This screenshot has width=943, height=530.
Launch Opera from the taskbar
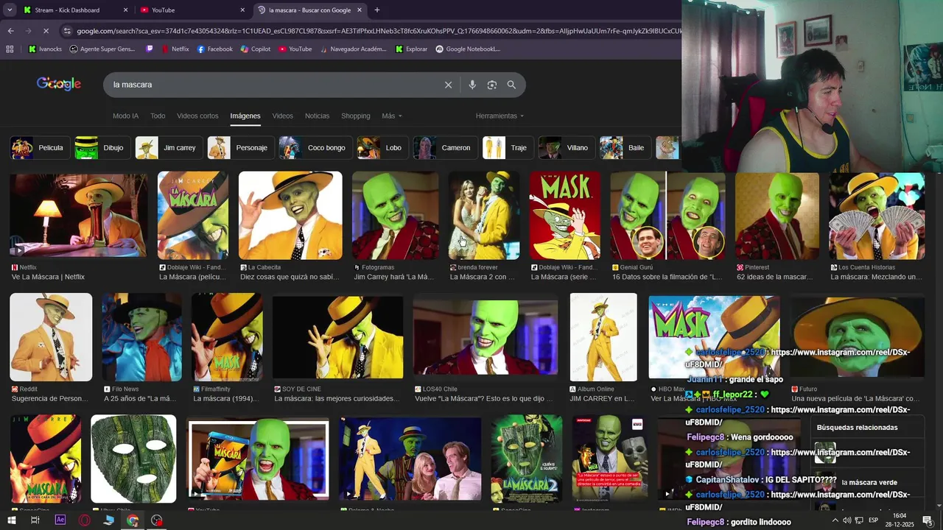85,520
